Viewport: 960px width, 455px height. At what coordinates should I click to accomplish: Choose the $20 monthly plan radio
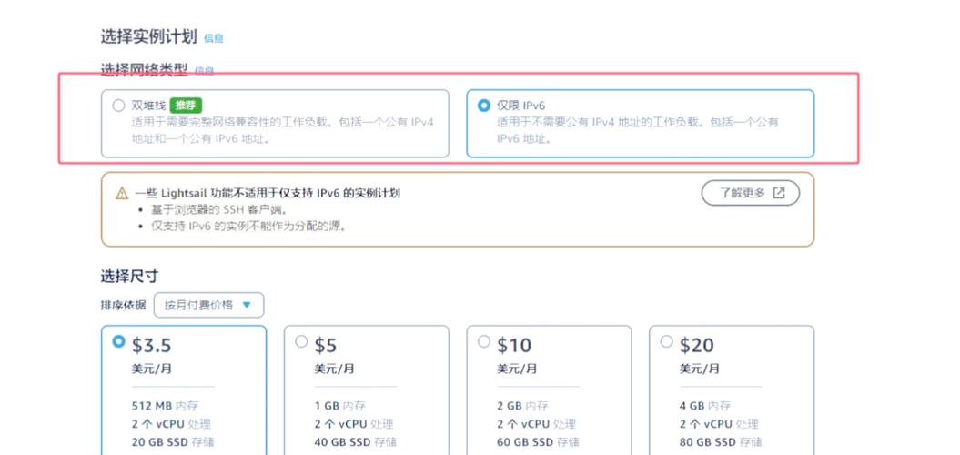click(667, 342)
